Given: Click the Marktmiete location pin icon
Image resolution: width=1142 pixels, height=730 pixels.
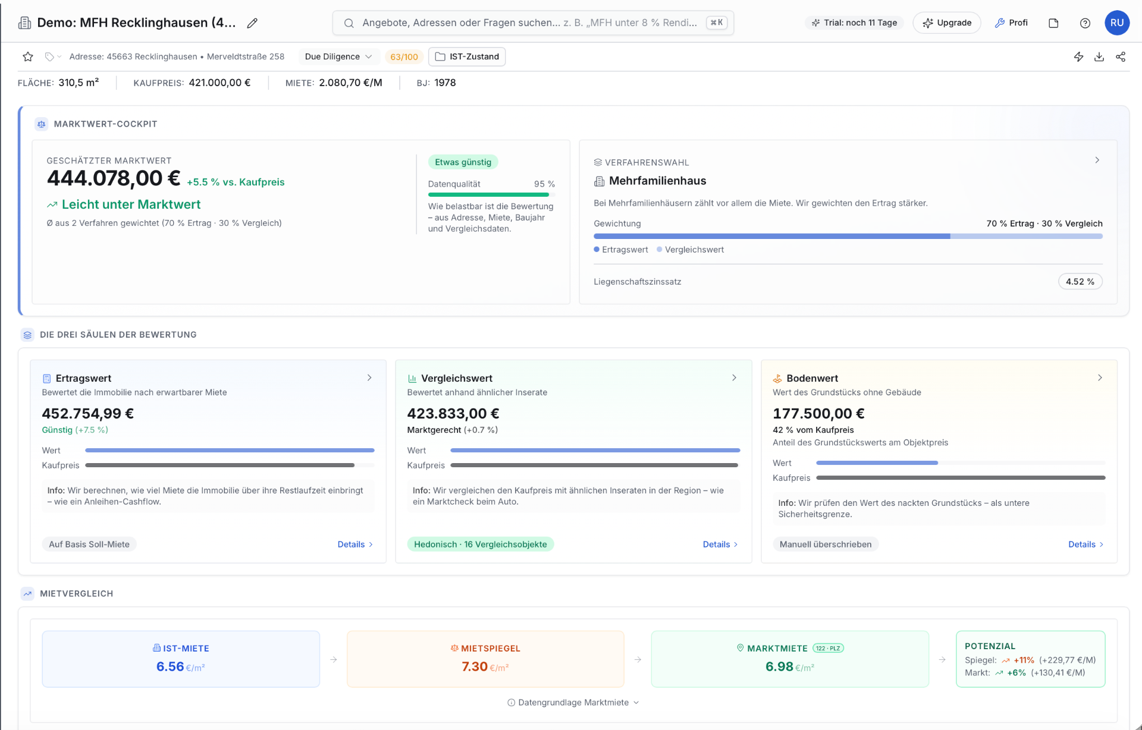Looking at the screenshot, I should [741, 648].
